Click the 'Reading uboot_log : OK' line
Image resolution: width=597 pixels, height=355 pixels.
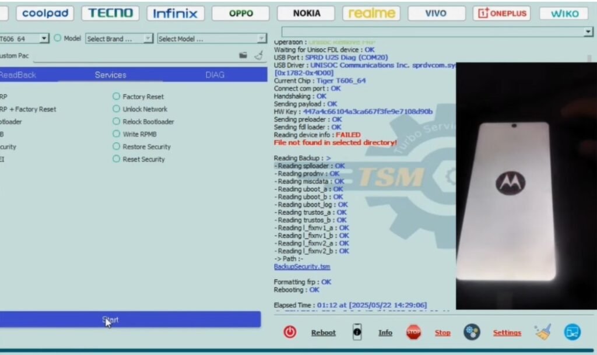[x=311, y=205]
